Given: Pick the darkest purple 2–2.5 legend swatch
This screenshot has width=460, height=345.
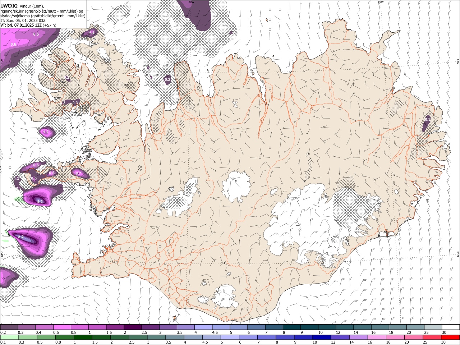Looking at the screenshot, I should pos(133,327).
